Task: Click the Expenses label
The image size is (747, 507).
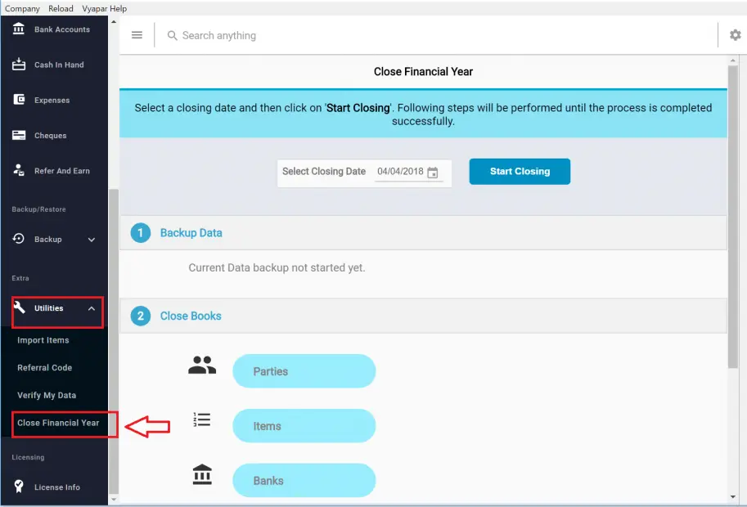Action: (x=52, y=100)
